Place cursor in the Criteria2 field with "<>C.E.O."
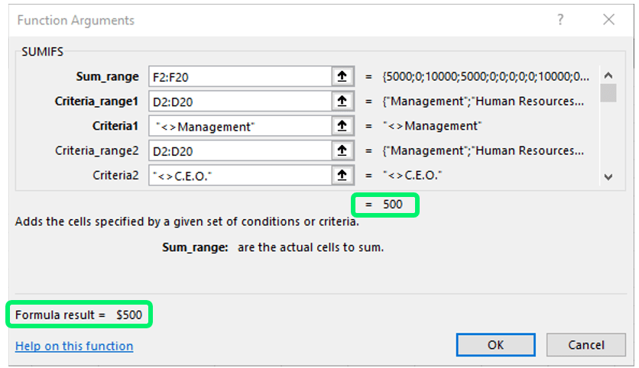The width and height of the screenshot is (639, 368). (x=239, y=176)
